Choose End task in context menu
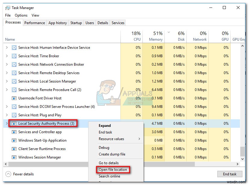Screen dimensions: 249x185 point(105,132)
